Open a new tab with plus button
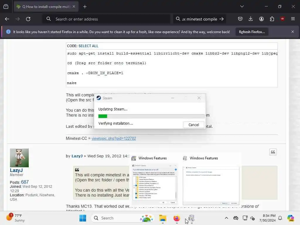Image resolution: width=300 pixels, height=225 pixels. click(x=85, y=7)
